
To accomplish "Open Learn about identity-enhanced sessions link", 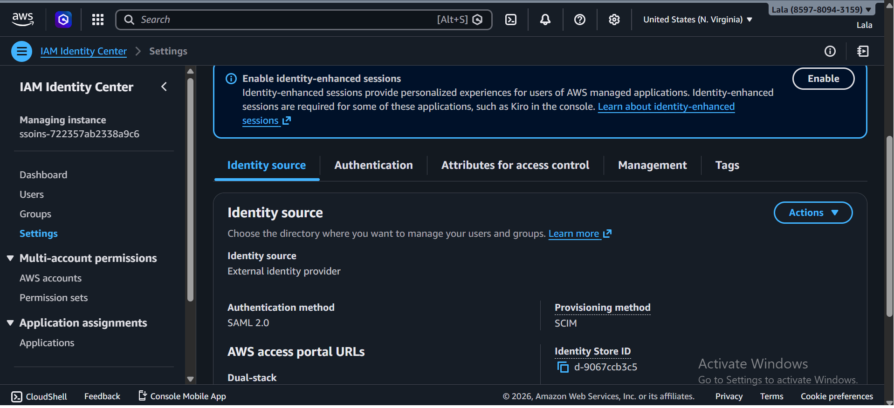I will [x=666, y=107].
